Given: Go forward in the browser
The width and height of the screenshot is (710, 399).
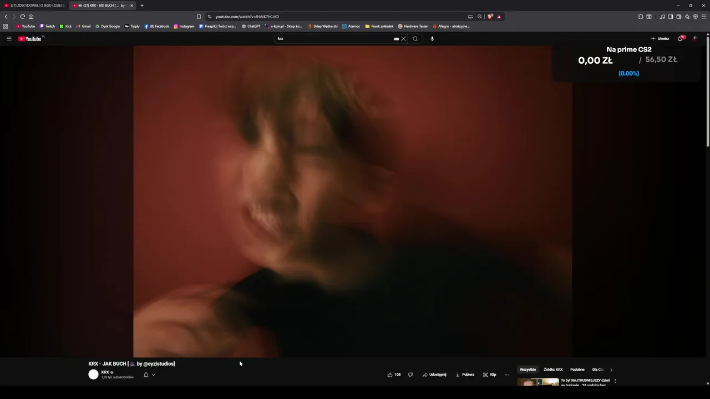Looking at the screenshot, I should click(x=14, y=17).
